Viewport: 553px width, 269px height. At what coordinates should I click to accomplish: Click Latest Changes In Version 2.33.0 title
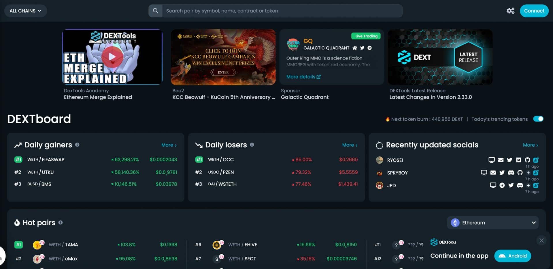point(431,97)
